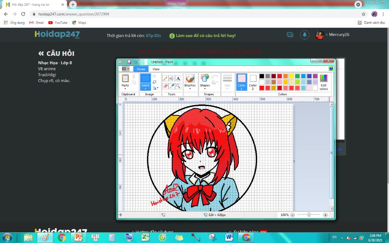Image resolution: width=389 pixels, height=243 pixels.
Task: Open Ứng dụng apps shortcut
Action: click(14, 22)
